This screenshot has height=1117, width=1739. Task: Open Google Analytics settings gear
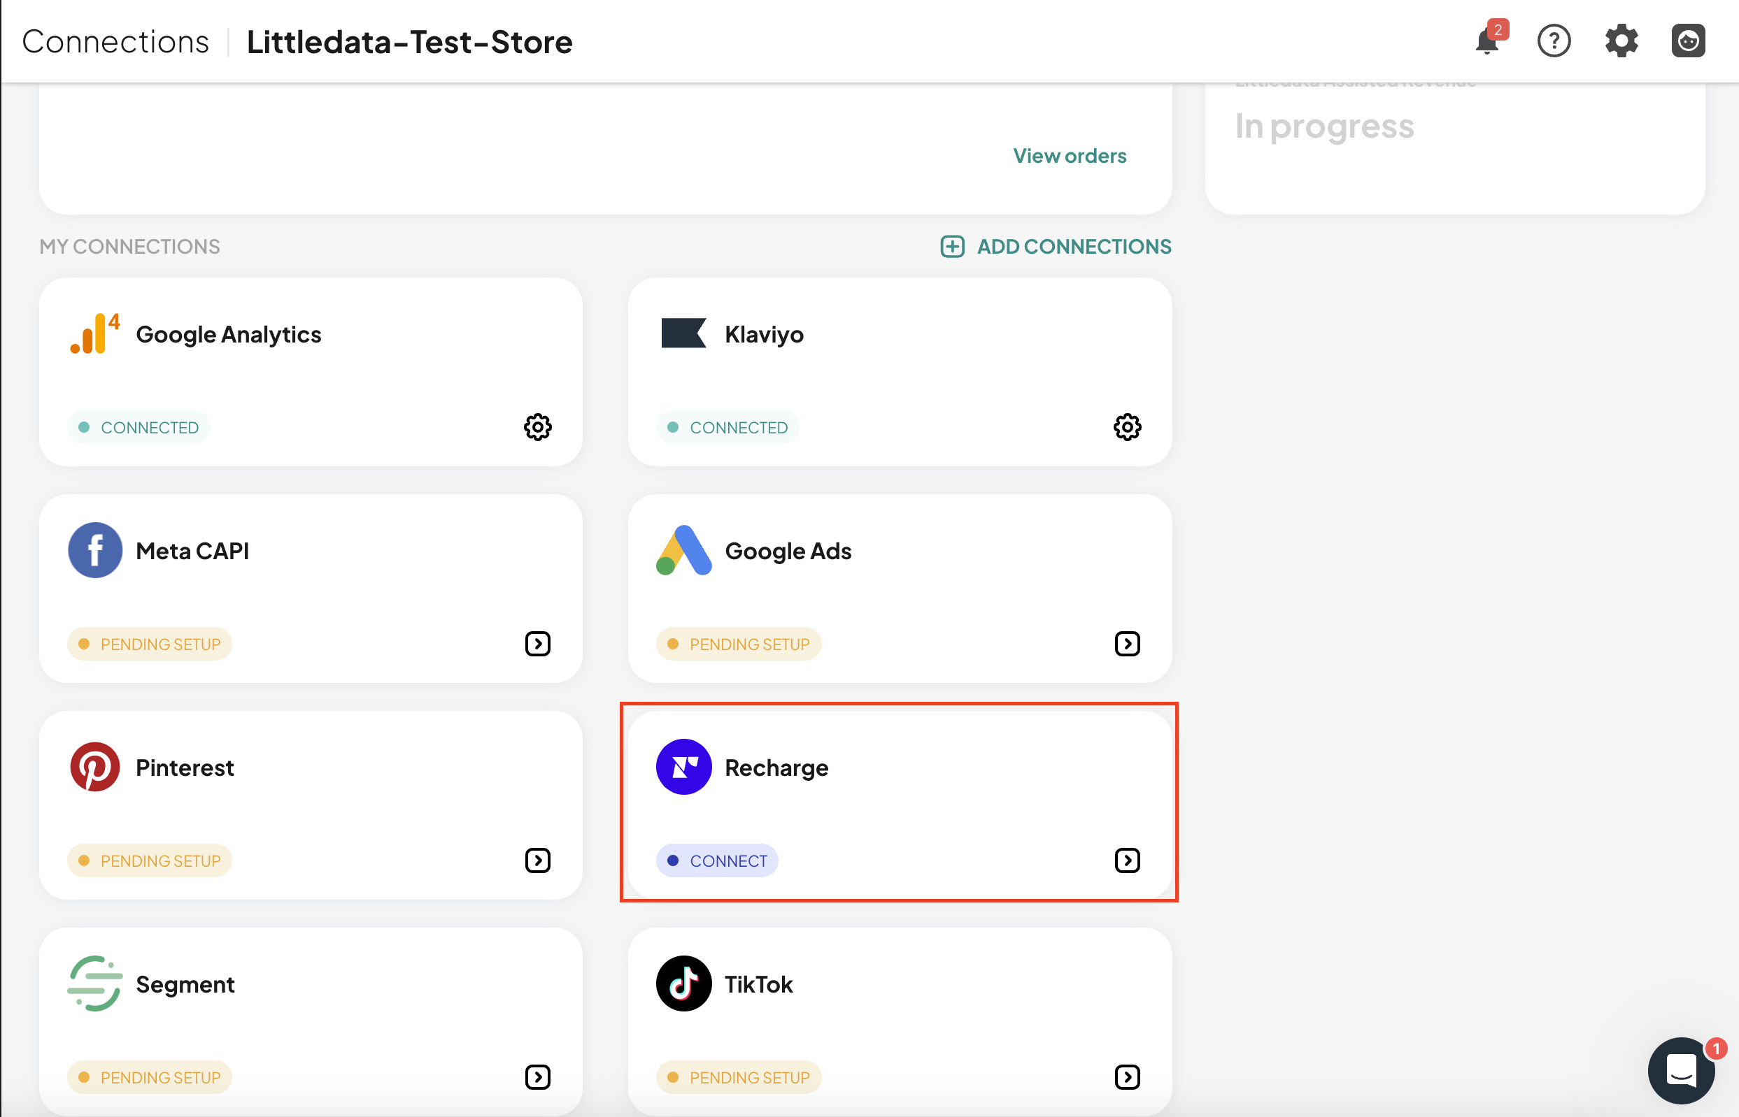tap(538, 427)
